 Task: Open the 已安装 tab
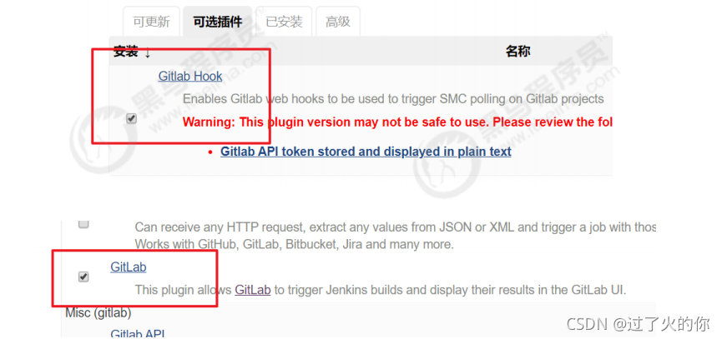[x=284, y=22]
